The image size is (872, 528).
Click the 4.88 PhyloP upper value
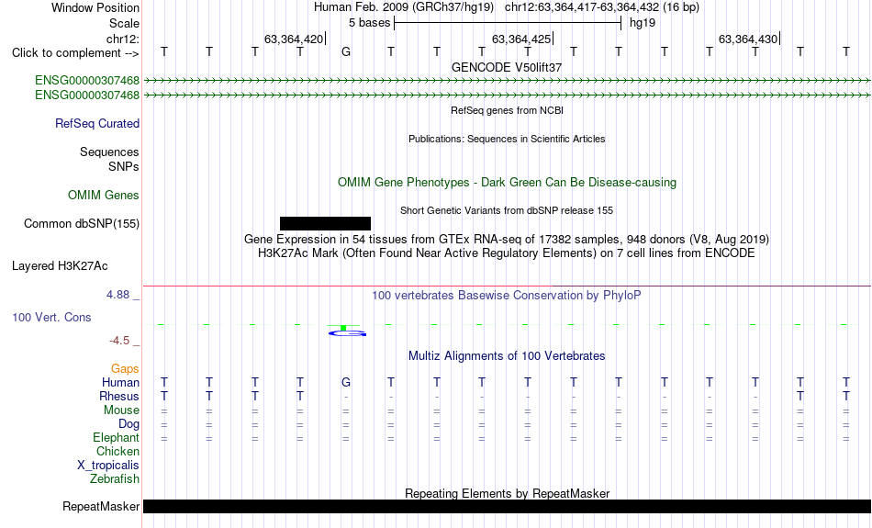(117, 295)
